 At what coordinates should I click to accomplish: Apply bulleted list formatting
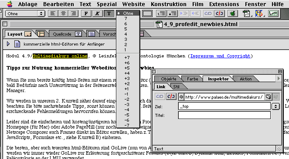(x=173, y=13)
